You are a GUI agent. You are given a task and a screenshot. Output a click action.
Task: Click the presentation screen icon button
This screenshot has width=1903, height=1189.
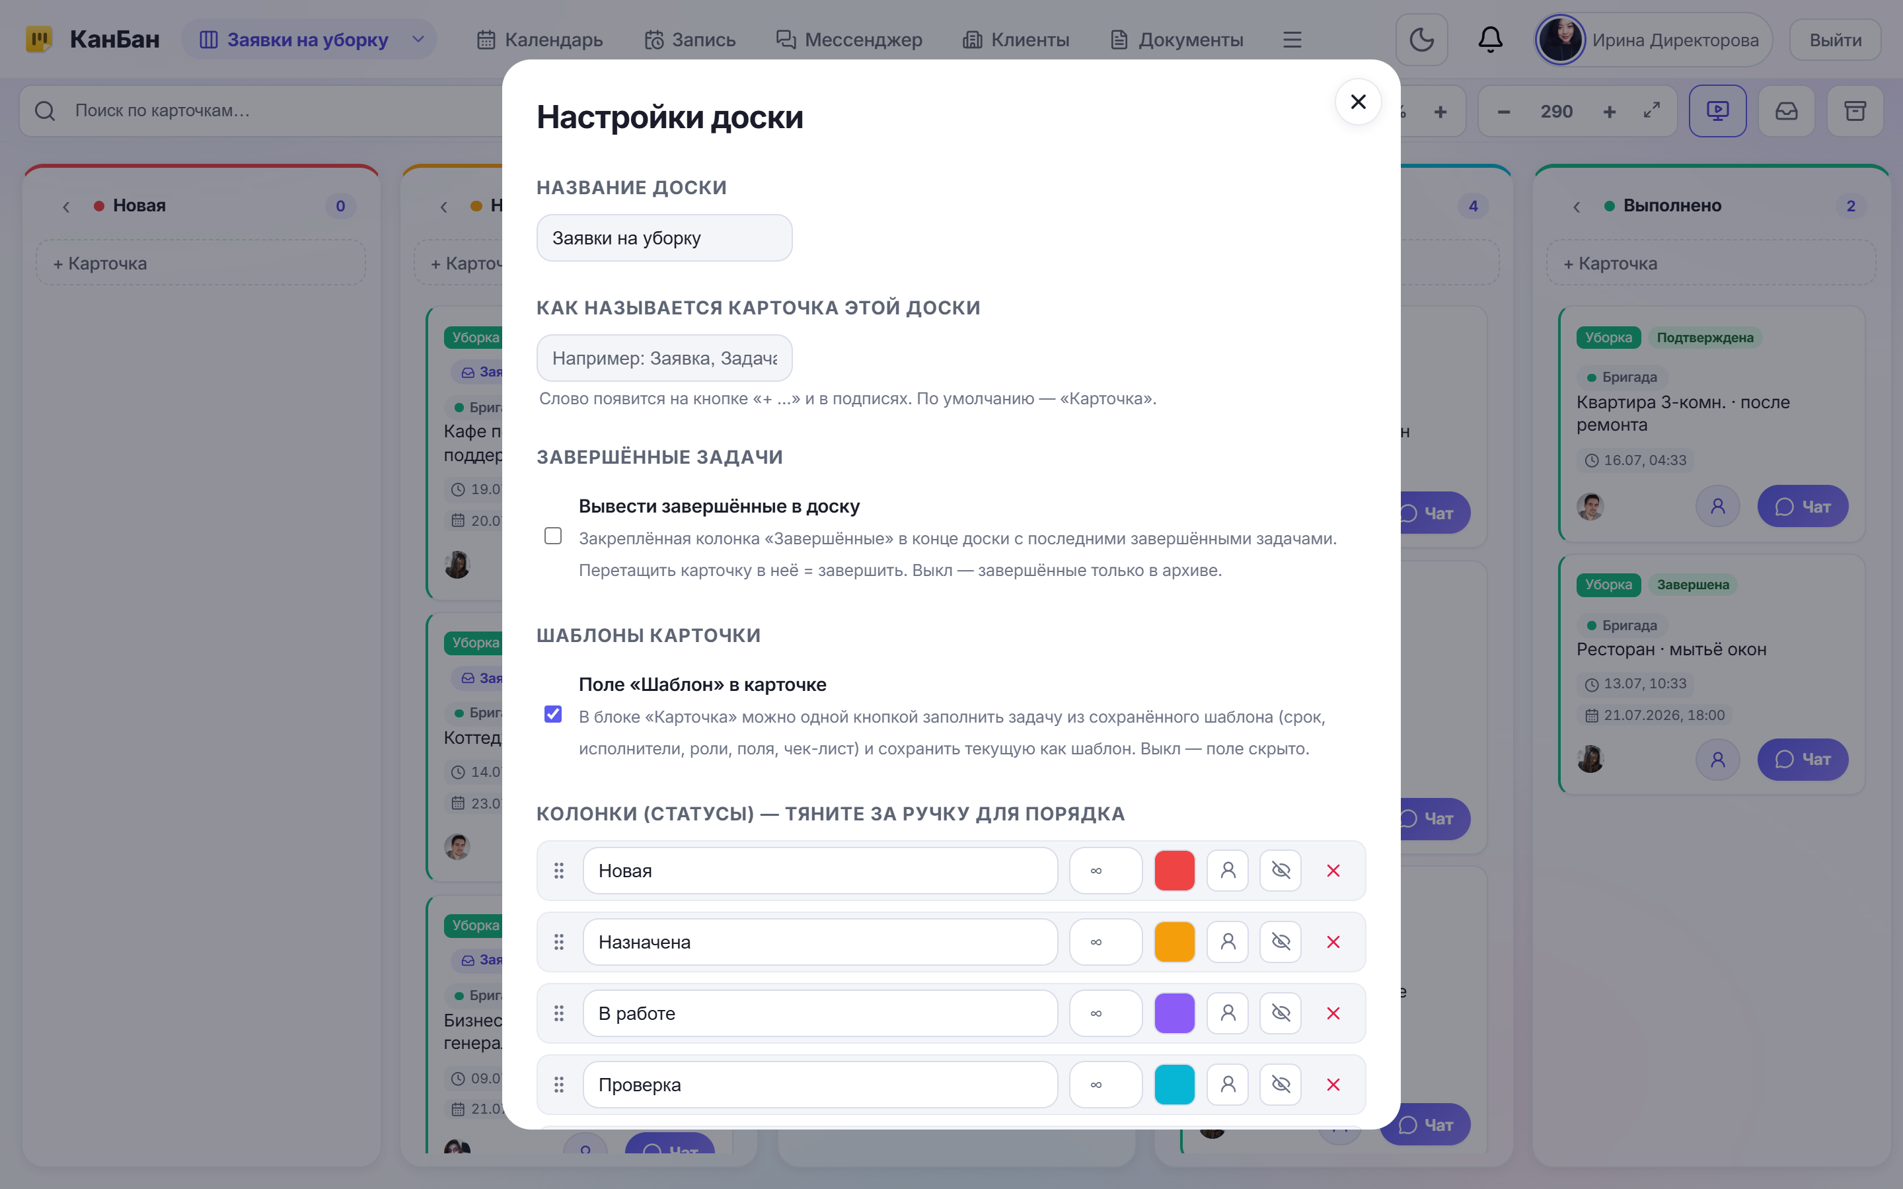coord(1717,111)
